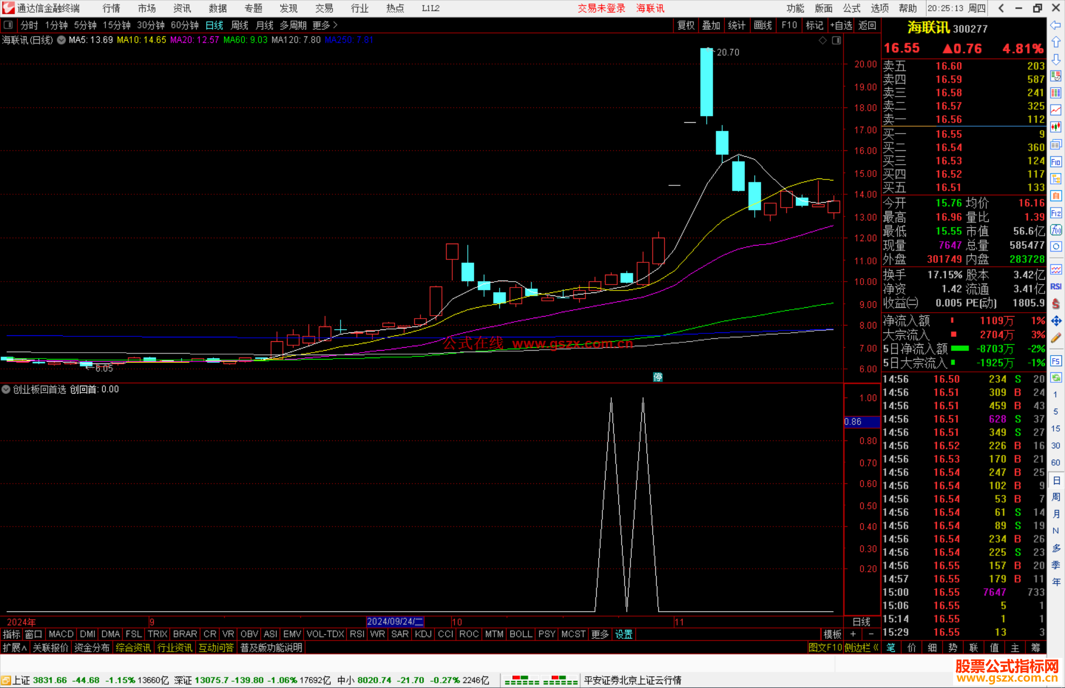Viewport: 1065px width, 688px height.
Task: Open the 图文F10 link
Action: point(825,648)
